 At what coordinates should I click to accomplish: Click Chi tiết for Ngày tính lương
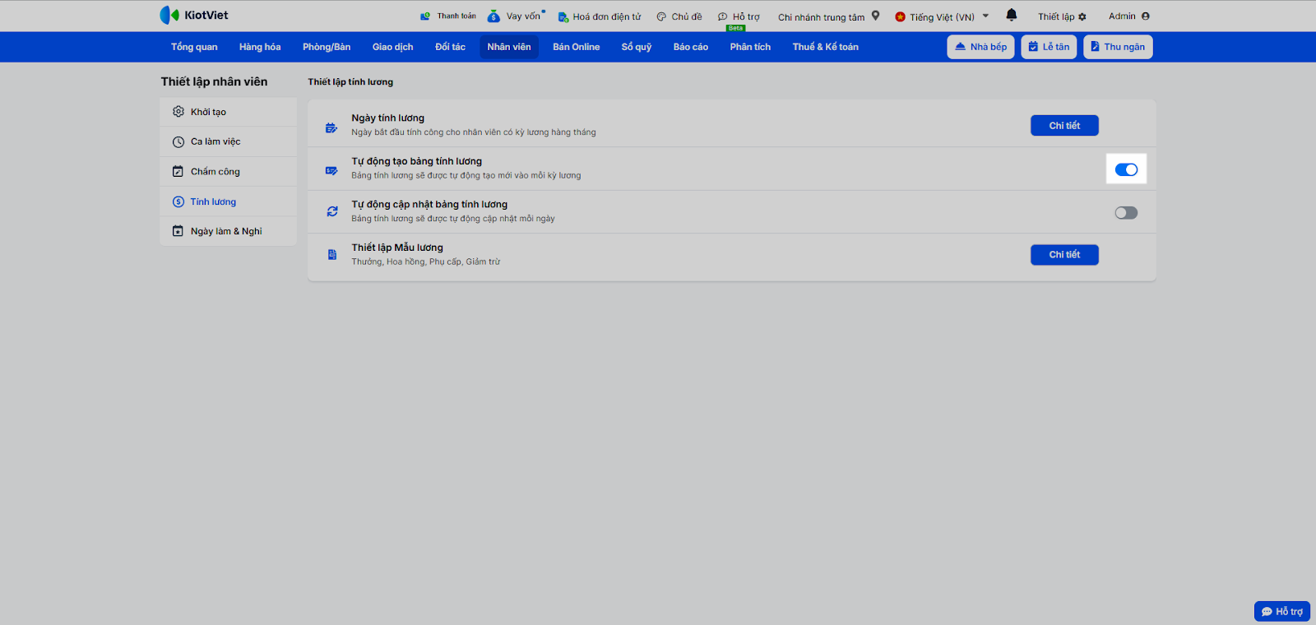[x=1064, y=126]
